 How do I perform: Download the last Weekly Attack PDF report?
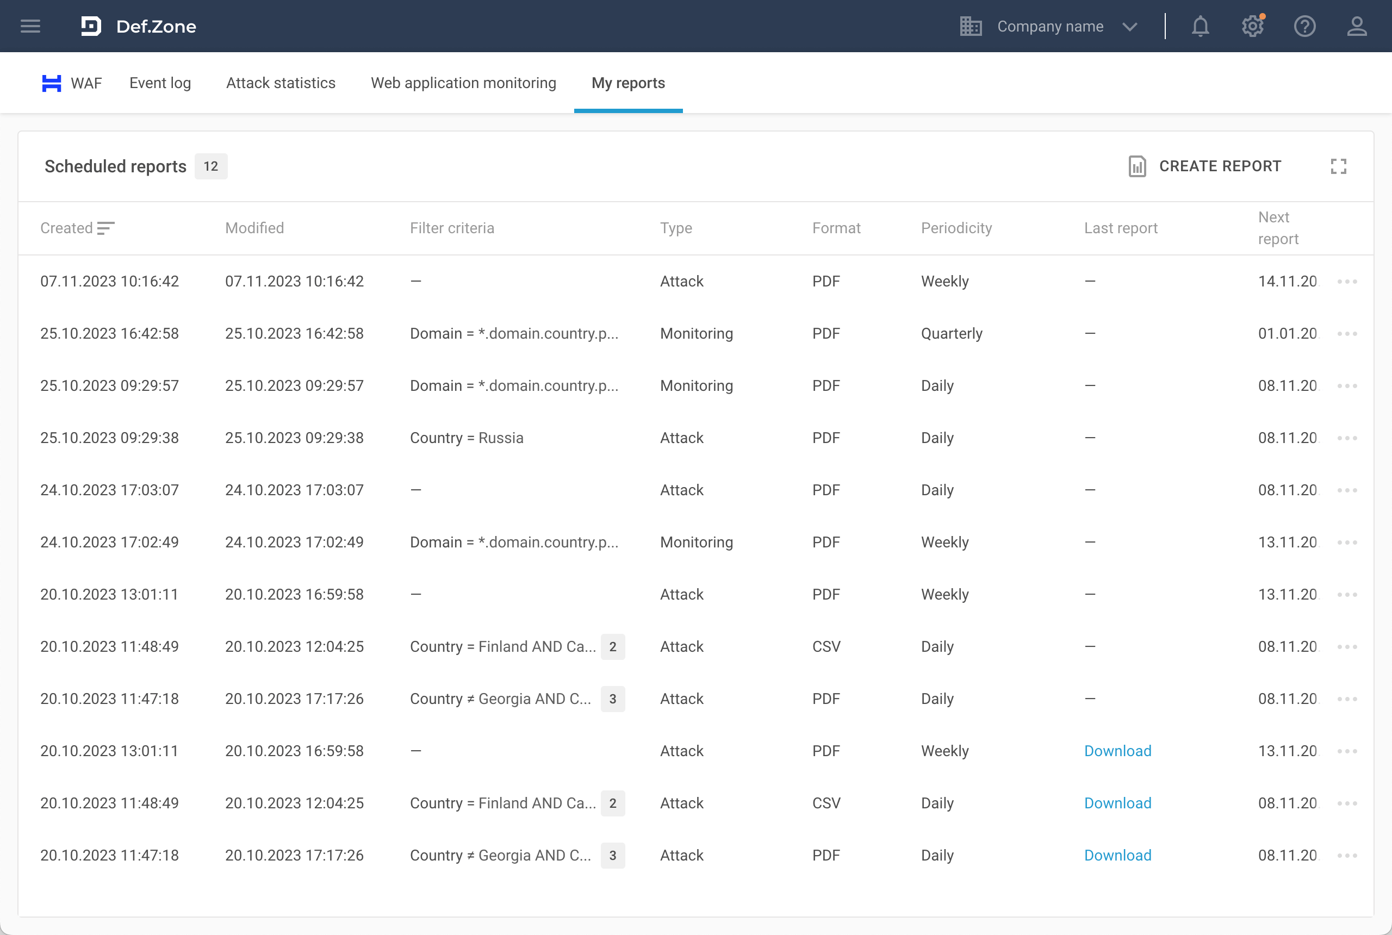coord(1117,751)
